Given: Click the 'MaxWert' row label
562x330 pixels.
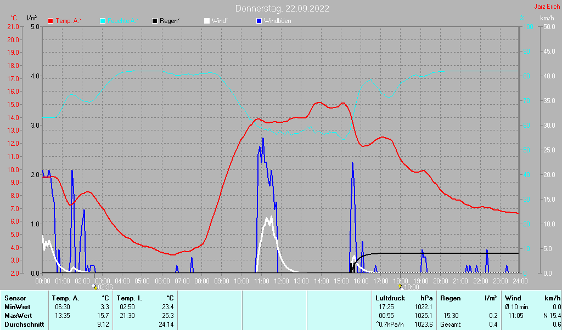Looking at the screenshot, I should (18, 316).
